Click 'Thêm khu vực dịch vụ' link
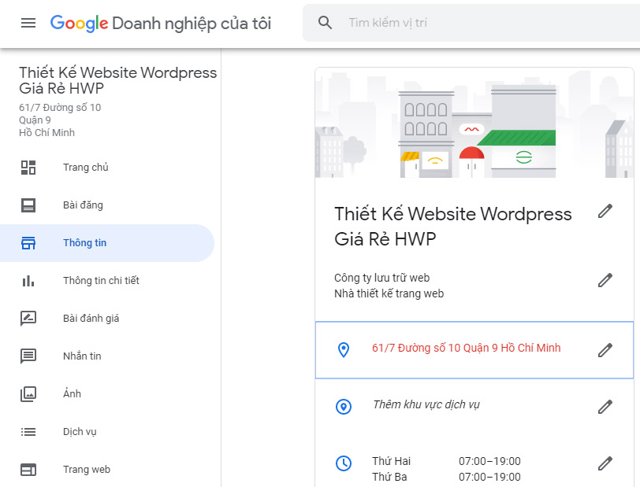 coord(426,404)
